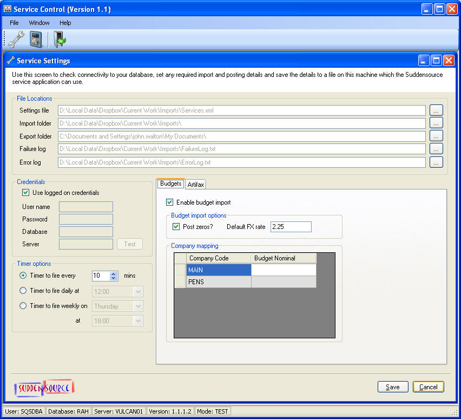
Task: Open the 18:00 weekly time dropdown
Action: click(x=138, y=320)
